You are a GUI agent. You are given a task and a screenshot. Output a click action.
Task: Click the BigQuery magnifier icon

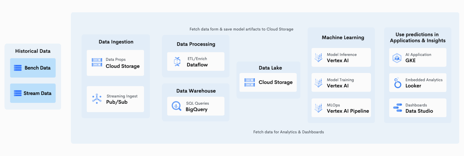pos(177,106)
